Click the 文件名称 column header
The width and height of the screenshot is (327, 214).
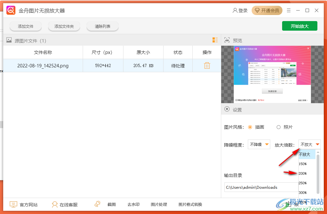(x=43, y=52)
